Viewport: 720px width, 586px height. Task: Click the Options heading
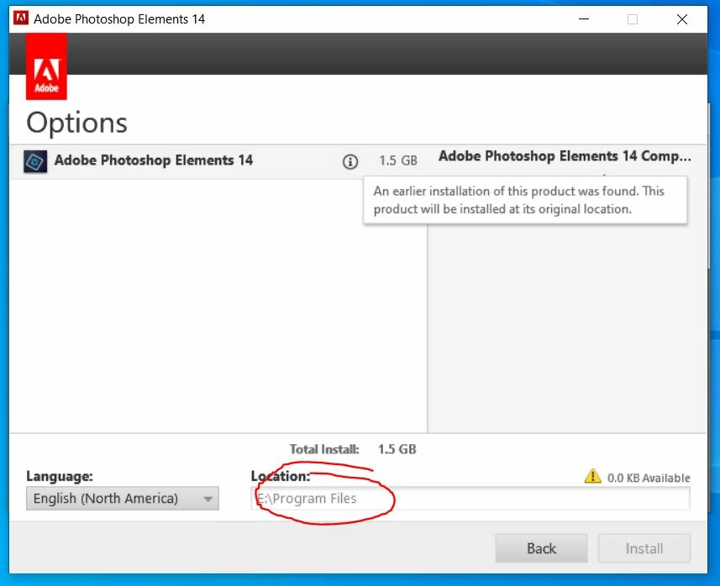[76, 123]
